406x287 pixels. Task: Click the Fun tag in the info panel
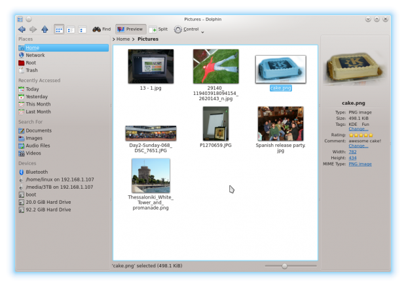point(365,124)
